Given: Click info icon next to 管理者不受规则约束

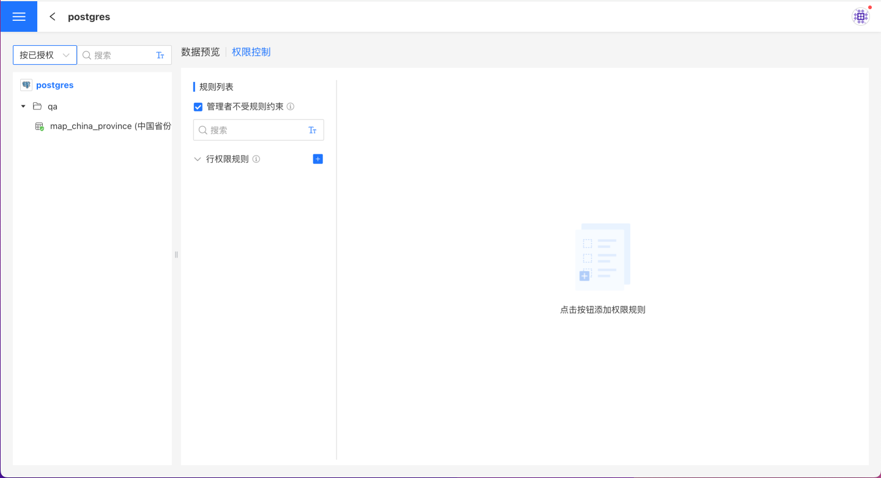Looking at the screenshot, I should tap(291, 106).
